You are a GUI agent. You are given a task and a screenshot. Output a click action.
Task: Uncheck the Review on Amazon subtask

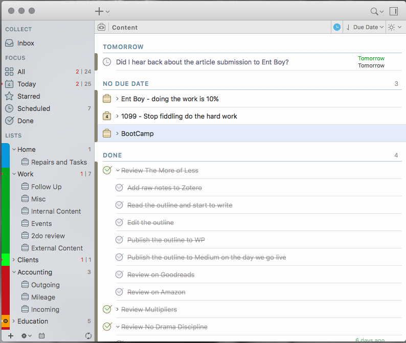click(x=119, y=292)
